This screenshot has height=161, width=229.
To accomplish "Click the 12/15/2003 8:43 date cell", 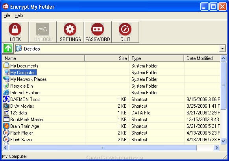I will [x=203, y=120].
